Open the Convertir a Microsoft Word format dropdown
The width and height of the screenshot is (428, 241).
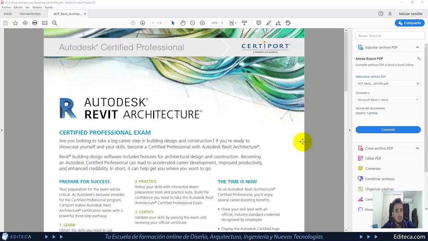tap(388, 100)
